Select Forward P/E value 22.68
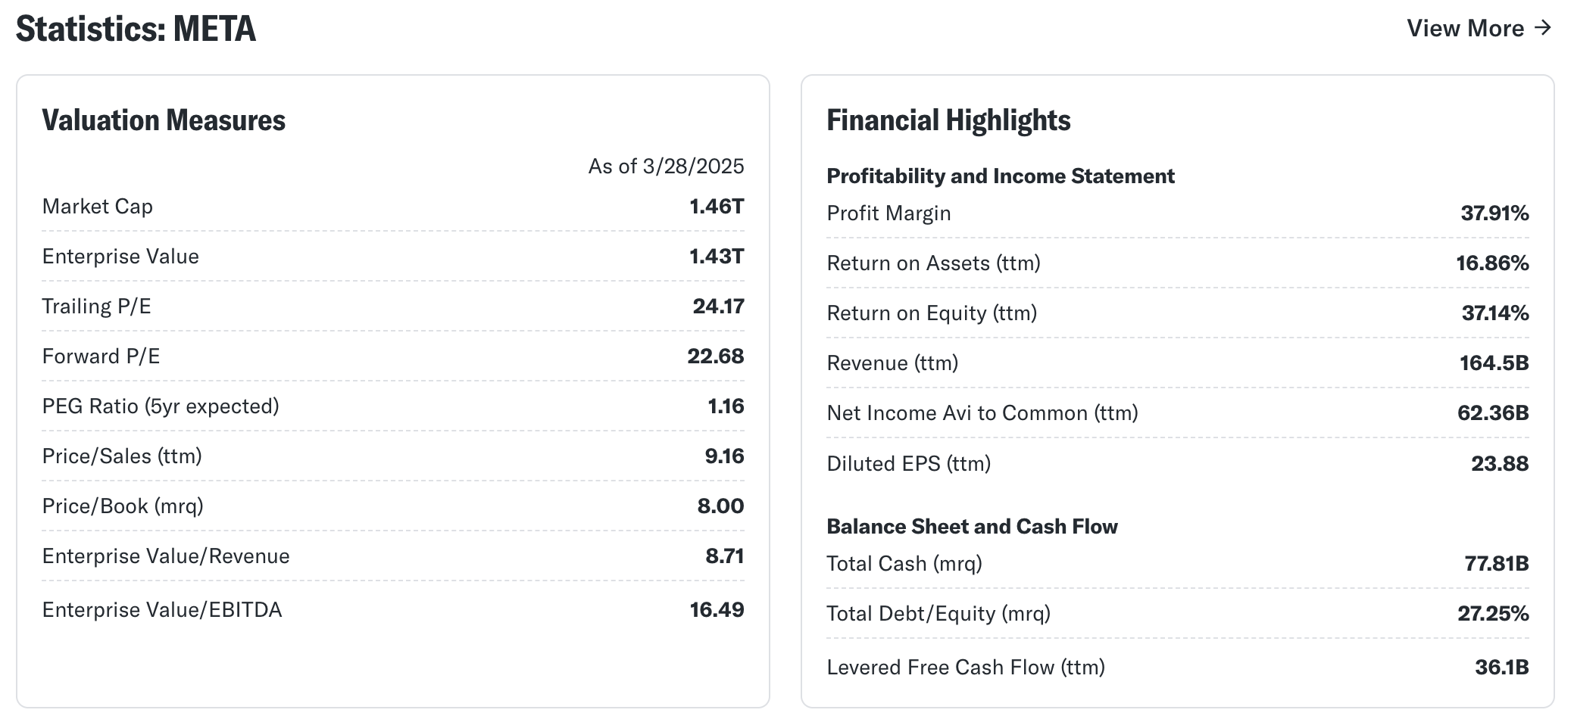This screenshot has height=716, width=1574. [x=716, y=356]
